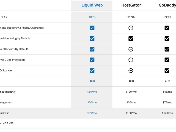
Task: Click Liquid Web $10/mo management price
Action: [x=92, y=102]
